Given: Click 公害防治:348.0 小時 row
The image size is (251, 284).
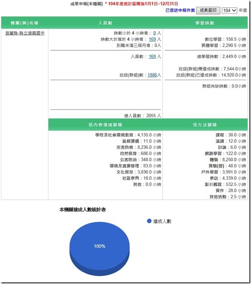Looking at the screenshot, I should tap(140, 160).
